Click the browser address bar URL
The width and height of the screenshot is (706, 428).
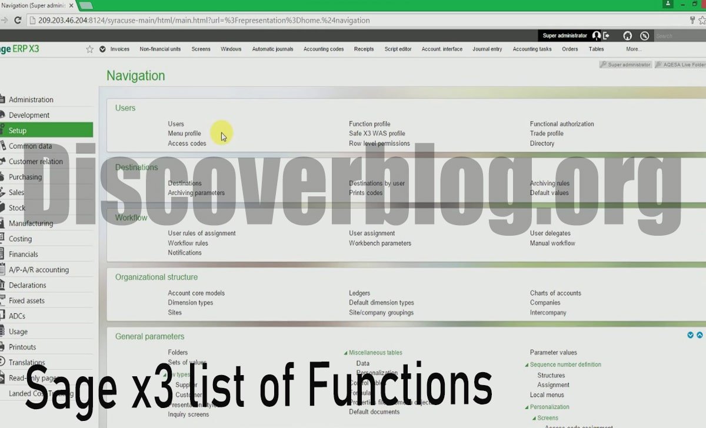tap(204, 20)
